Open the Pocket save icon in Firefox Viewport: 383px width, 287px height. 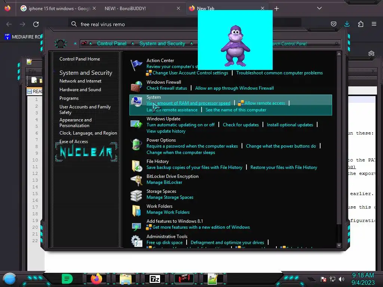tap(333, 24)
